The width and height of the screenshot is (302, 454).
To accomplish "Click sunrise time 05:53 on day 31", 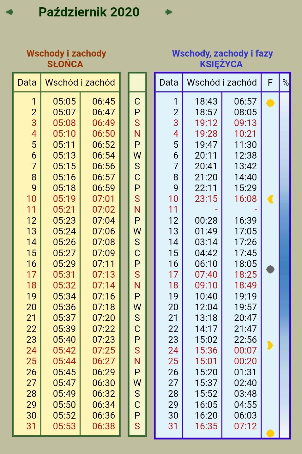I will click(64, 426).
